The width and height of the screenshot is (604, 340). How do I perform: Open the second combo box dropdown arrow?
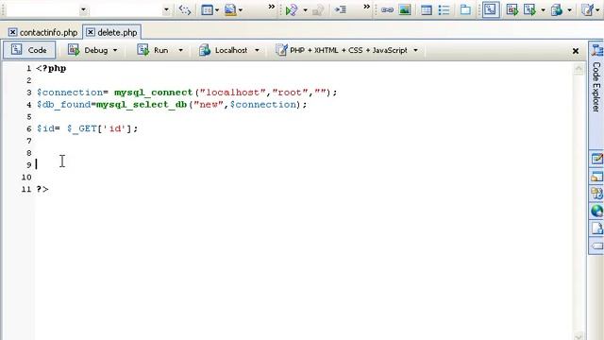point(166,10)
